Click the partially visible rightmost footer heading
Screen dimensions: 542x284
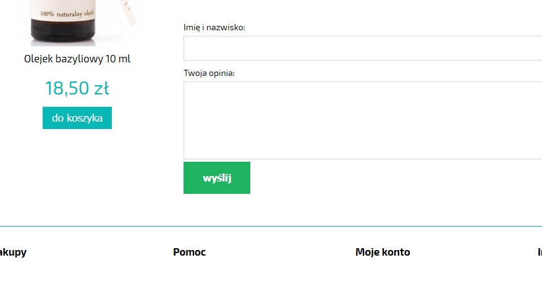click(540, 252)
